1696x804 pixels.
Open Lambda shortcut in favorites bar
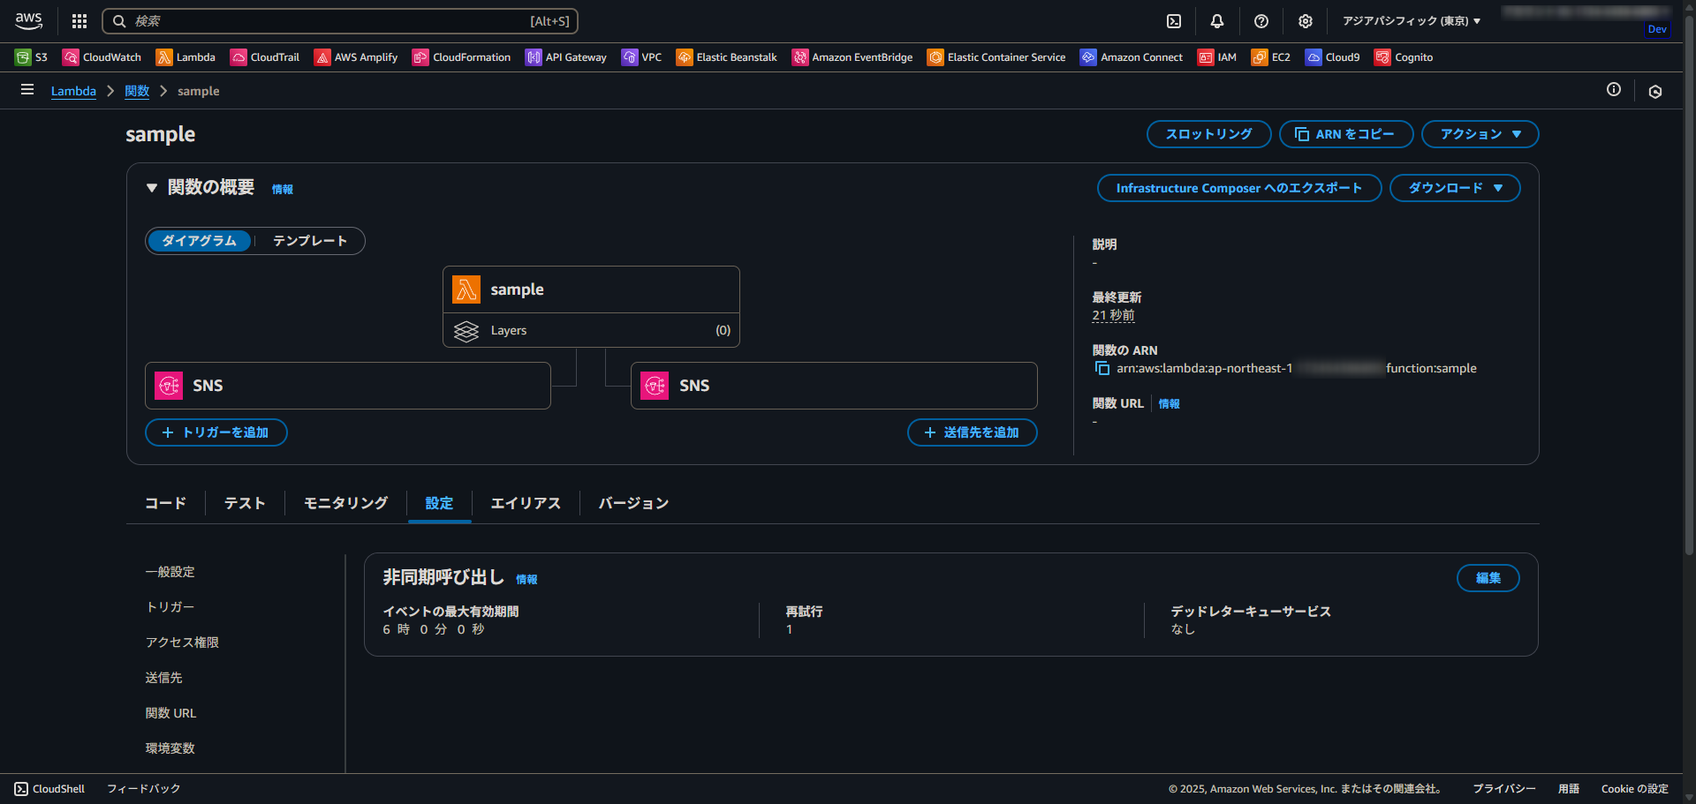[185, 57]
